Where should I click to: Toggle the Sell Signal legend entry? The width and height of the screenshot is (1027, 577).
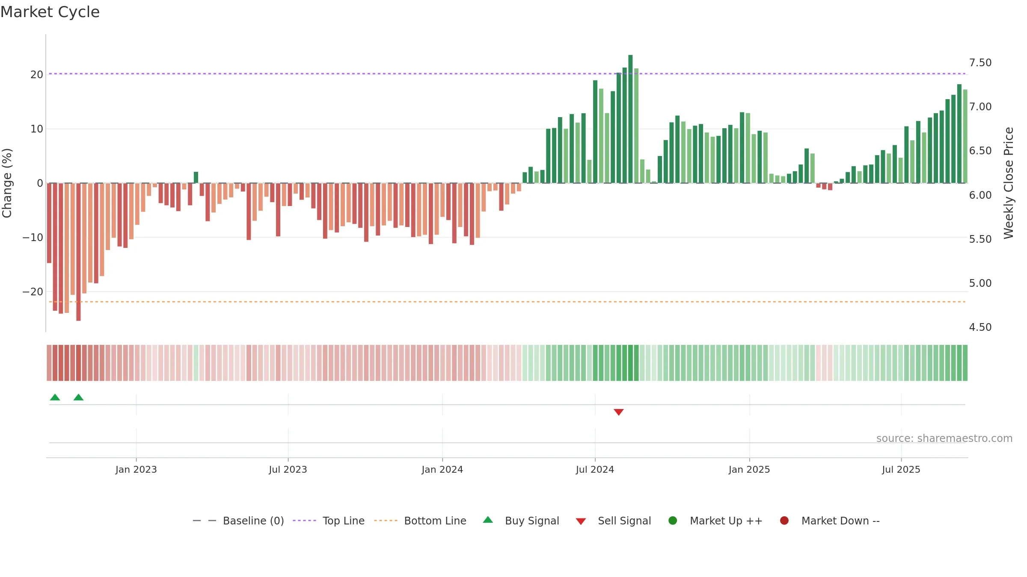tap(613, 521)
